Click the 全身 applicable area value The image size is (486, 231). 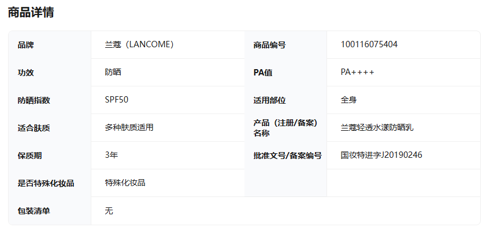348,100
